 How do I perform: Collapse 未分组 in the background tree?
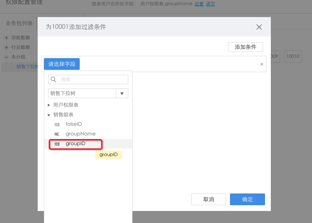pyautogui.click(x=6, y=57)
